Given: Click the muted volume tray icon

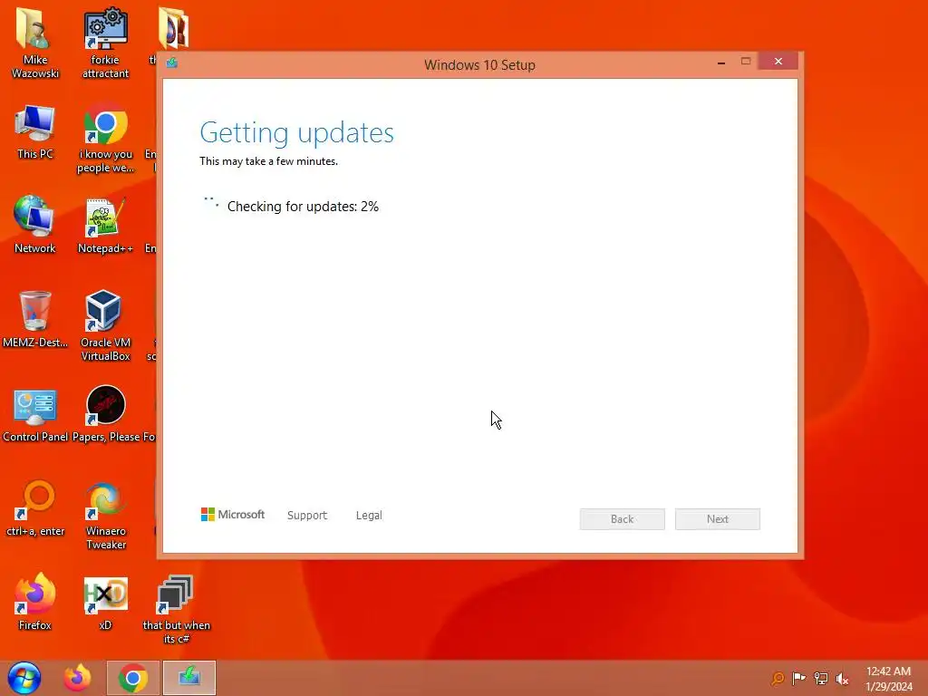Looking at the screenshot, I should click(x=842, y=678).
